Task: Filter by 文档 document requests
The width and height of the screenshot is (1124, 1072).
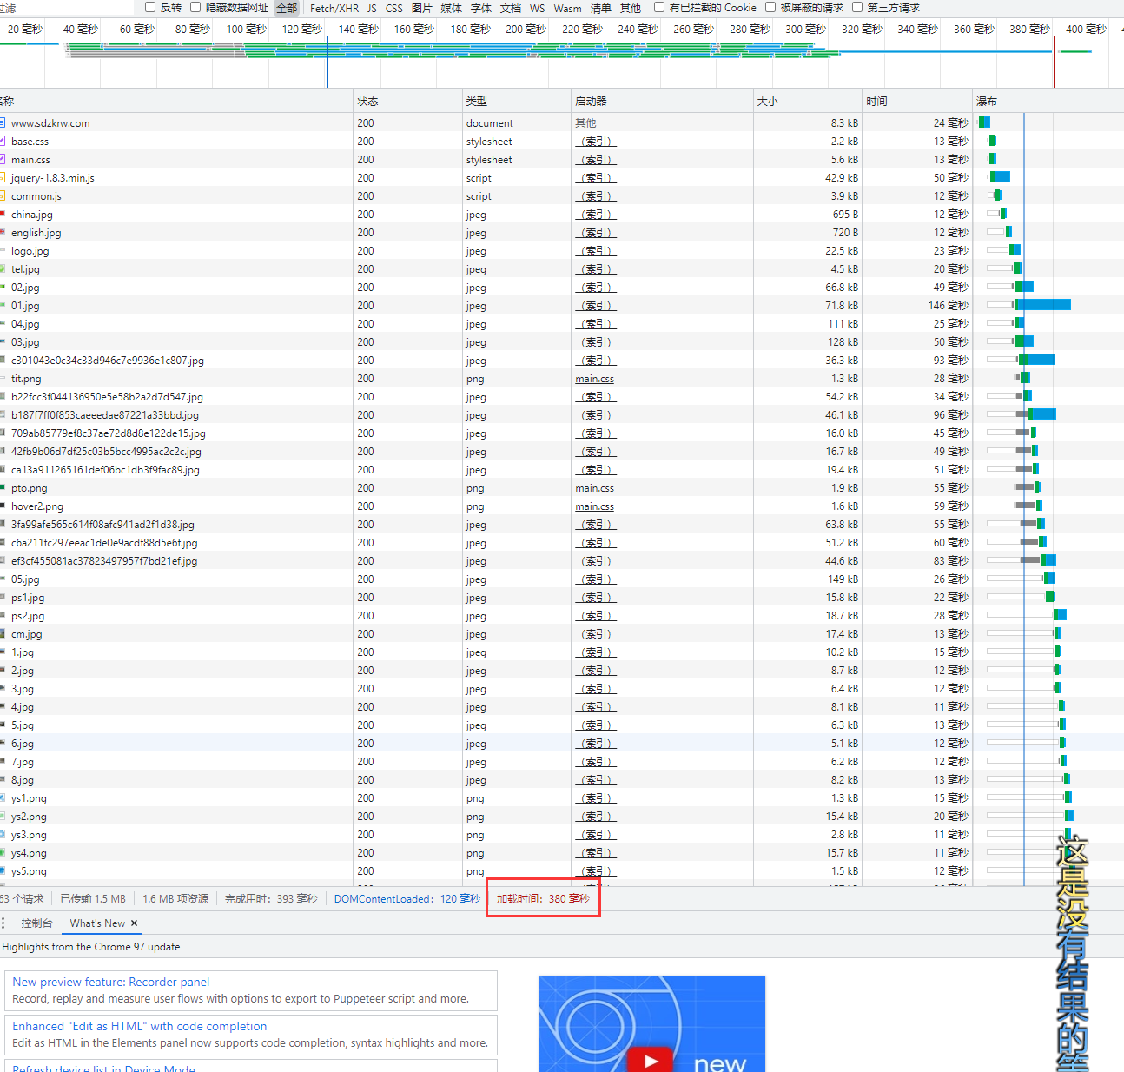Action: point(511,8)
